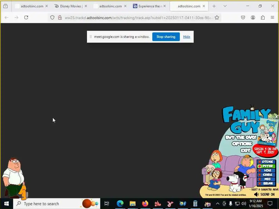Click the insecure connection lock icon
The height and width of the screenshot is (209, 279).
click(60, 17)
